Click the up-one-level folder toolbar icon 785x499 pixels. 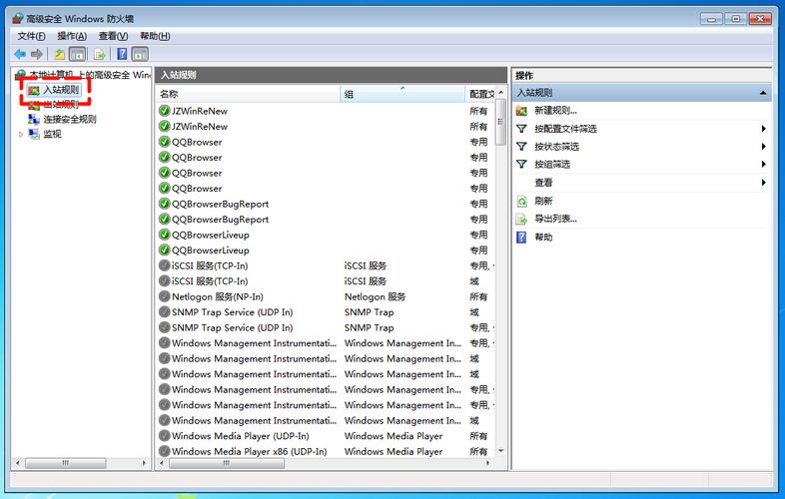(x=60, y=54)
